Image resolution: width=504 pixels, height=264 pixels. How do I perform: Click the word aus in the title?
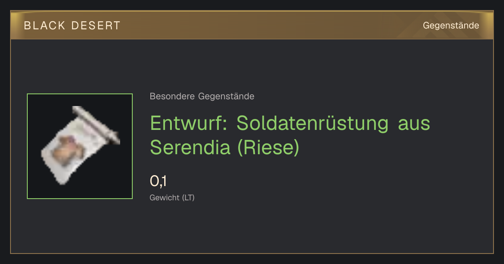tap(414, 124)
